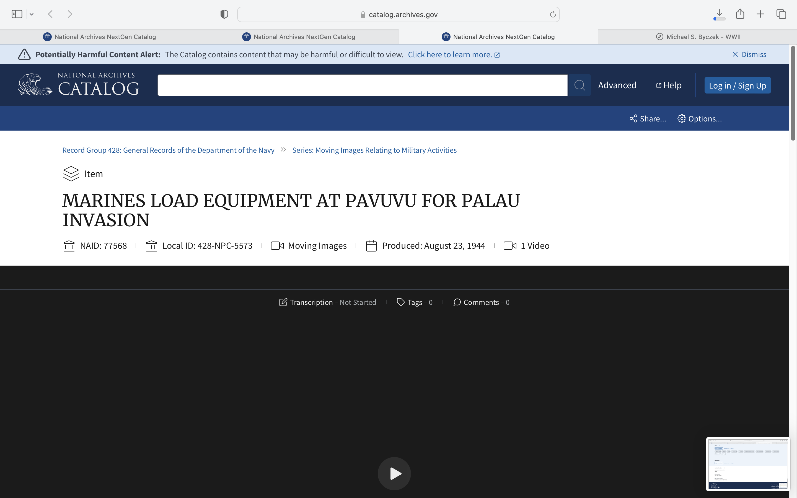Open the Record Group 428 breadcrumb link
The width and height of the screenshot is (797, 498).
(168, 150)
